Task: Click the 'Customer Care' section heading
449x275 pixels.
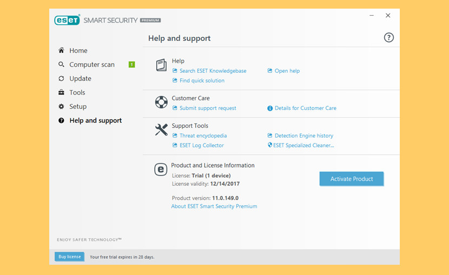Action: [190, 98]
